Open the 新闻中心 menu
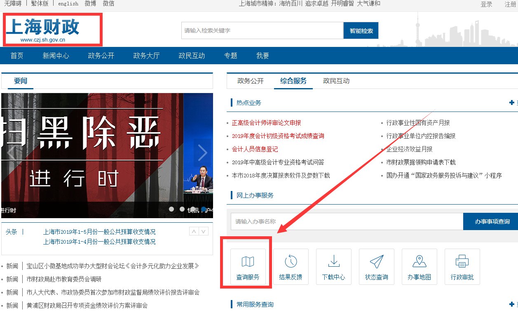This screenshot has height=312, width=518. click(56, 55)
